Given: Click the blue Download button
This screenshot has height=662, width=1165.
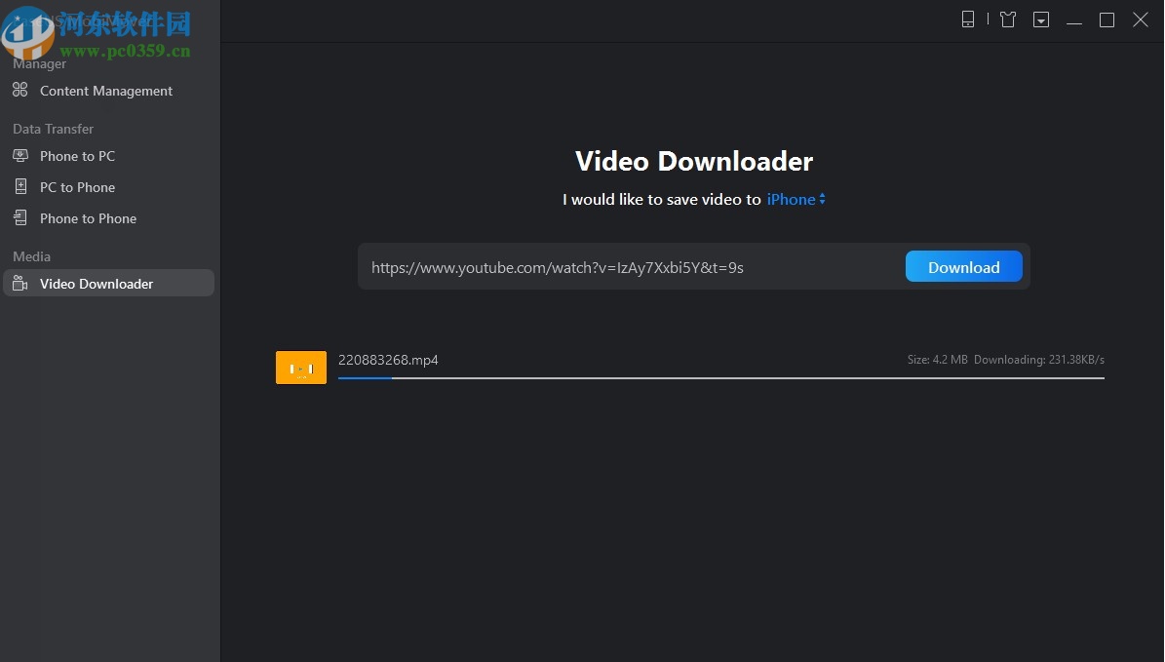Looking at the screenshot, I should (963, 267).
